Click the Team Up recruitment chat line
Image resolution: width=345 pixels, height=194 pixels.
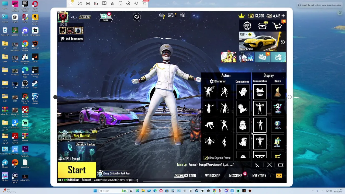pos(205,165)
